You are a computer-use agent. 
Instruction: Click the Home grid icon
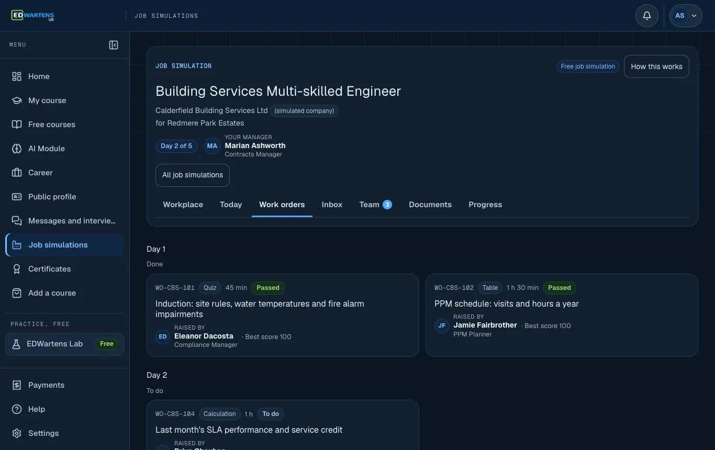pos(17,76)
